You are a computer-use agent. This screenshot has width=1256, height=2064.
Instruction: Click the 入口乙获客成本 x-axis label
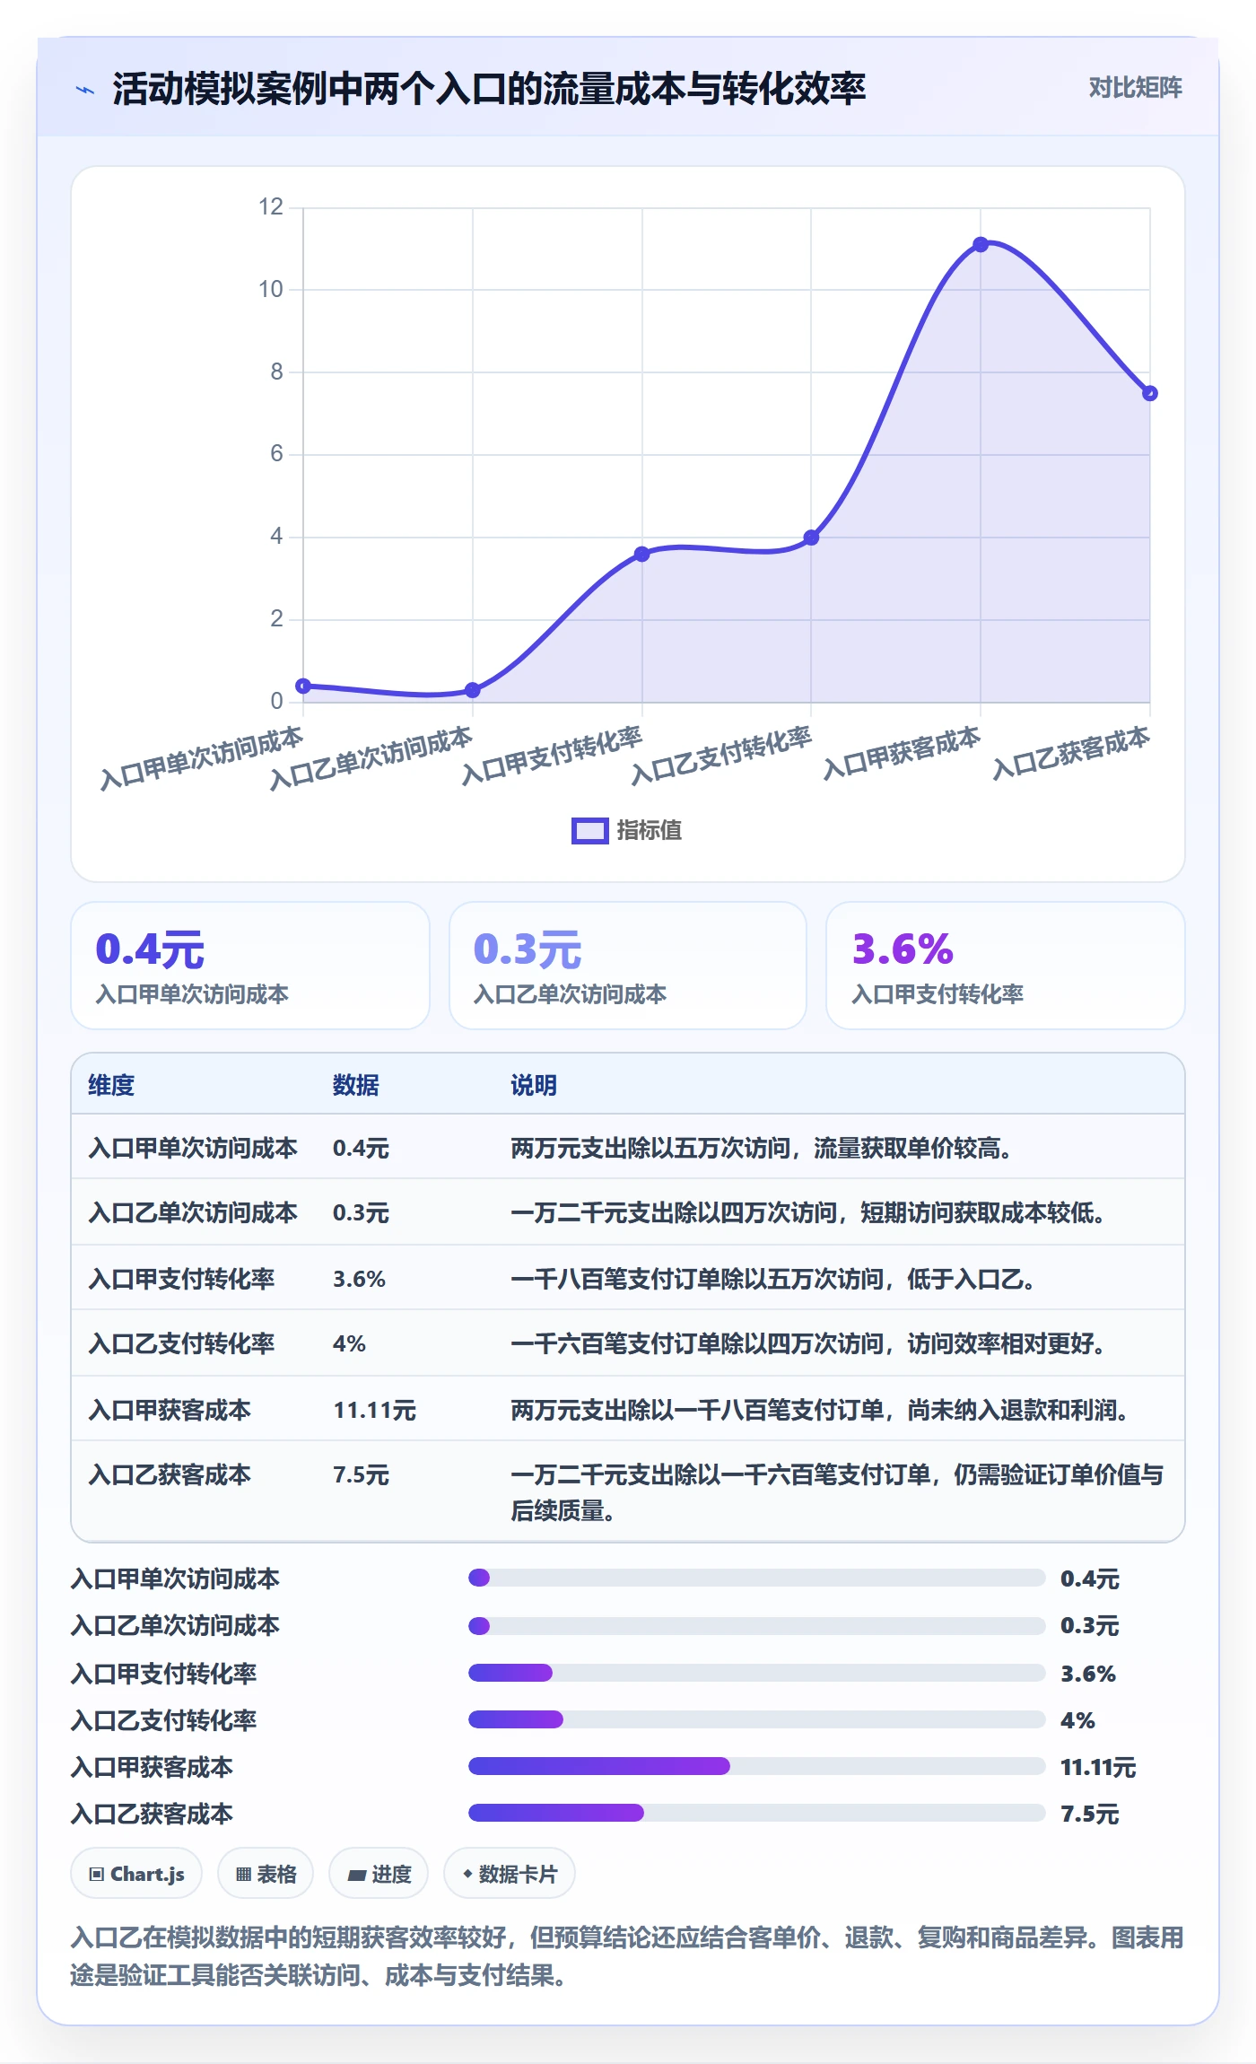[x=1071, y=754]
